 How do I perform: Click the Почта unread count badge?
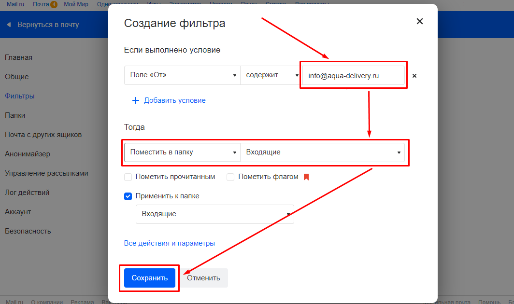[x=54, y=4]
